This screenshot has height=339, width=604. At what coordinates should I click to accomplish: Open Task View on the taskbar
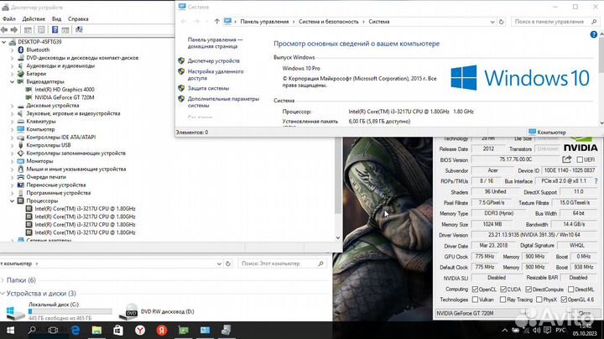click(54, 330)
